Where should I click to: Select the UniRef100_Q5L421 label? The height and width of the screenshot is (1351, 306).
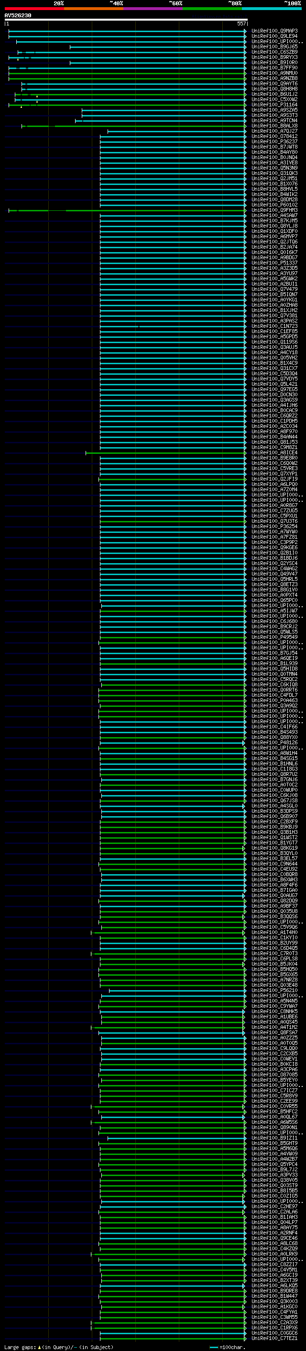click(x=274, y=384)
